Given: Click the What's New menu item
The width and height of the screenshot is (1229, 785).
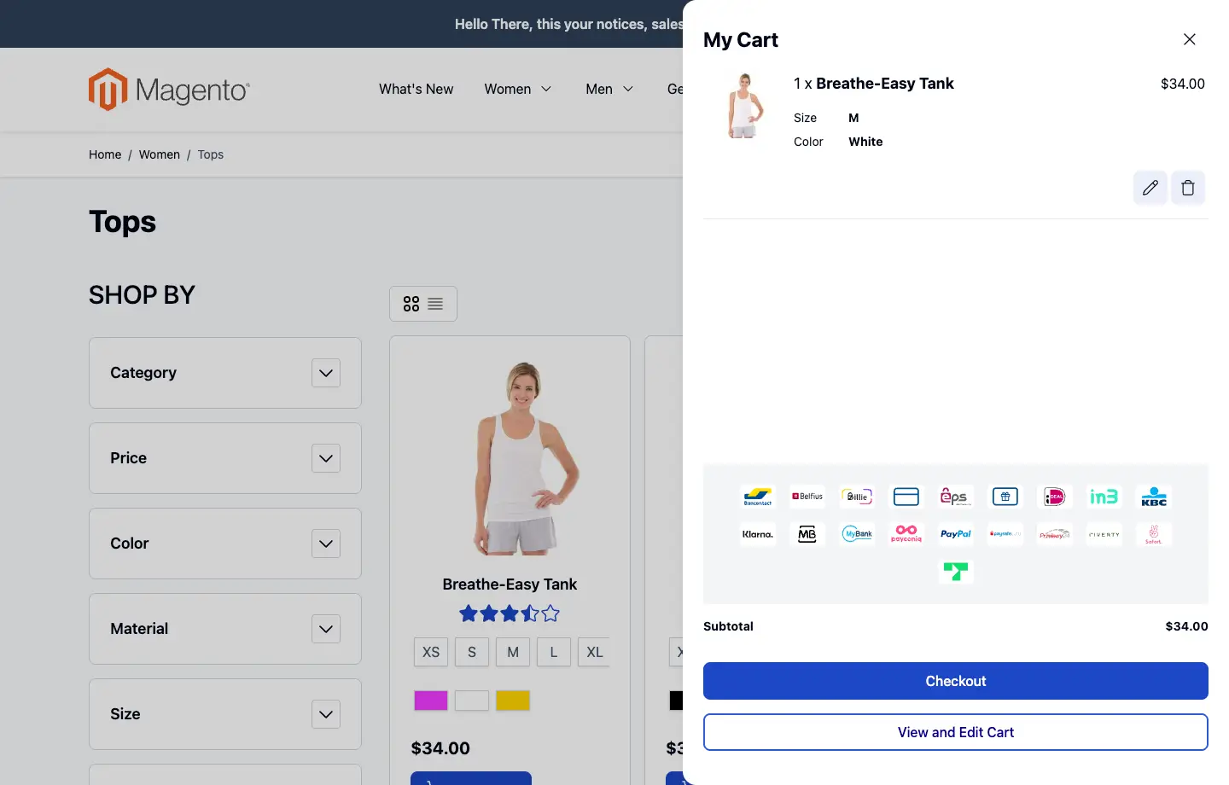Looking at the screenshot, I should [x=416, y=89].
